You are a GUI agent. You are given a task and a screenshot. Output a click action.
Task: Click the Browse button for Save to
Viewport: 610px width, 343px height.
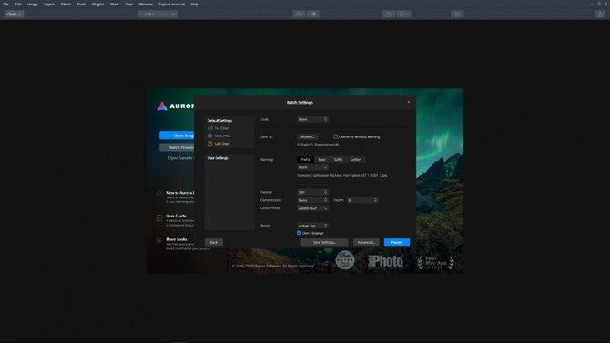point(308,136)
